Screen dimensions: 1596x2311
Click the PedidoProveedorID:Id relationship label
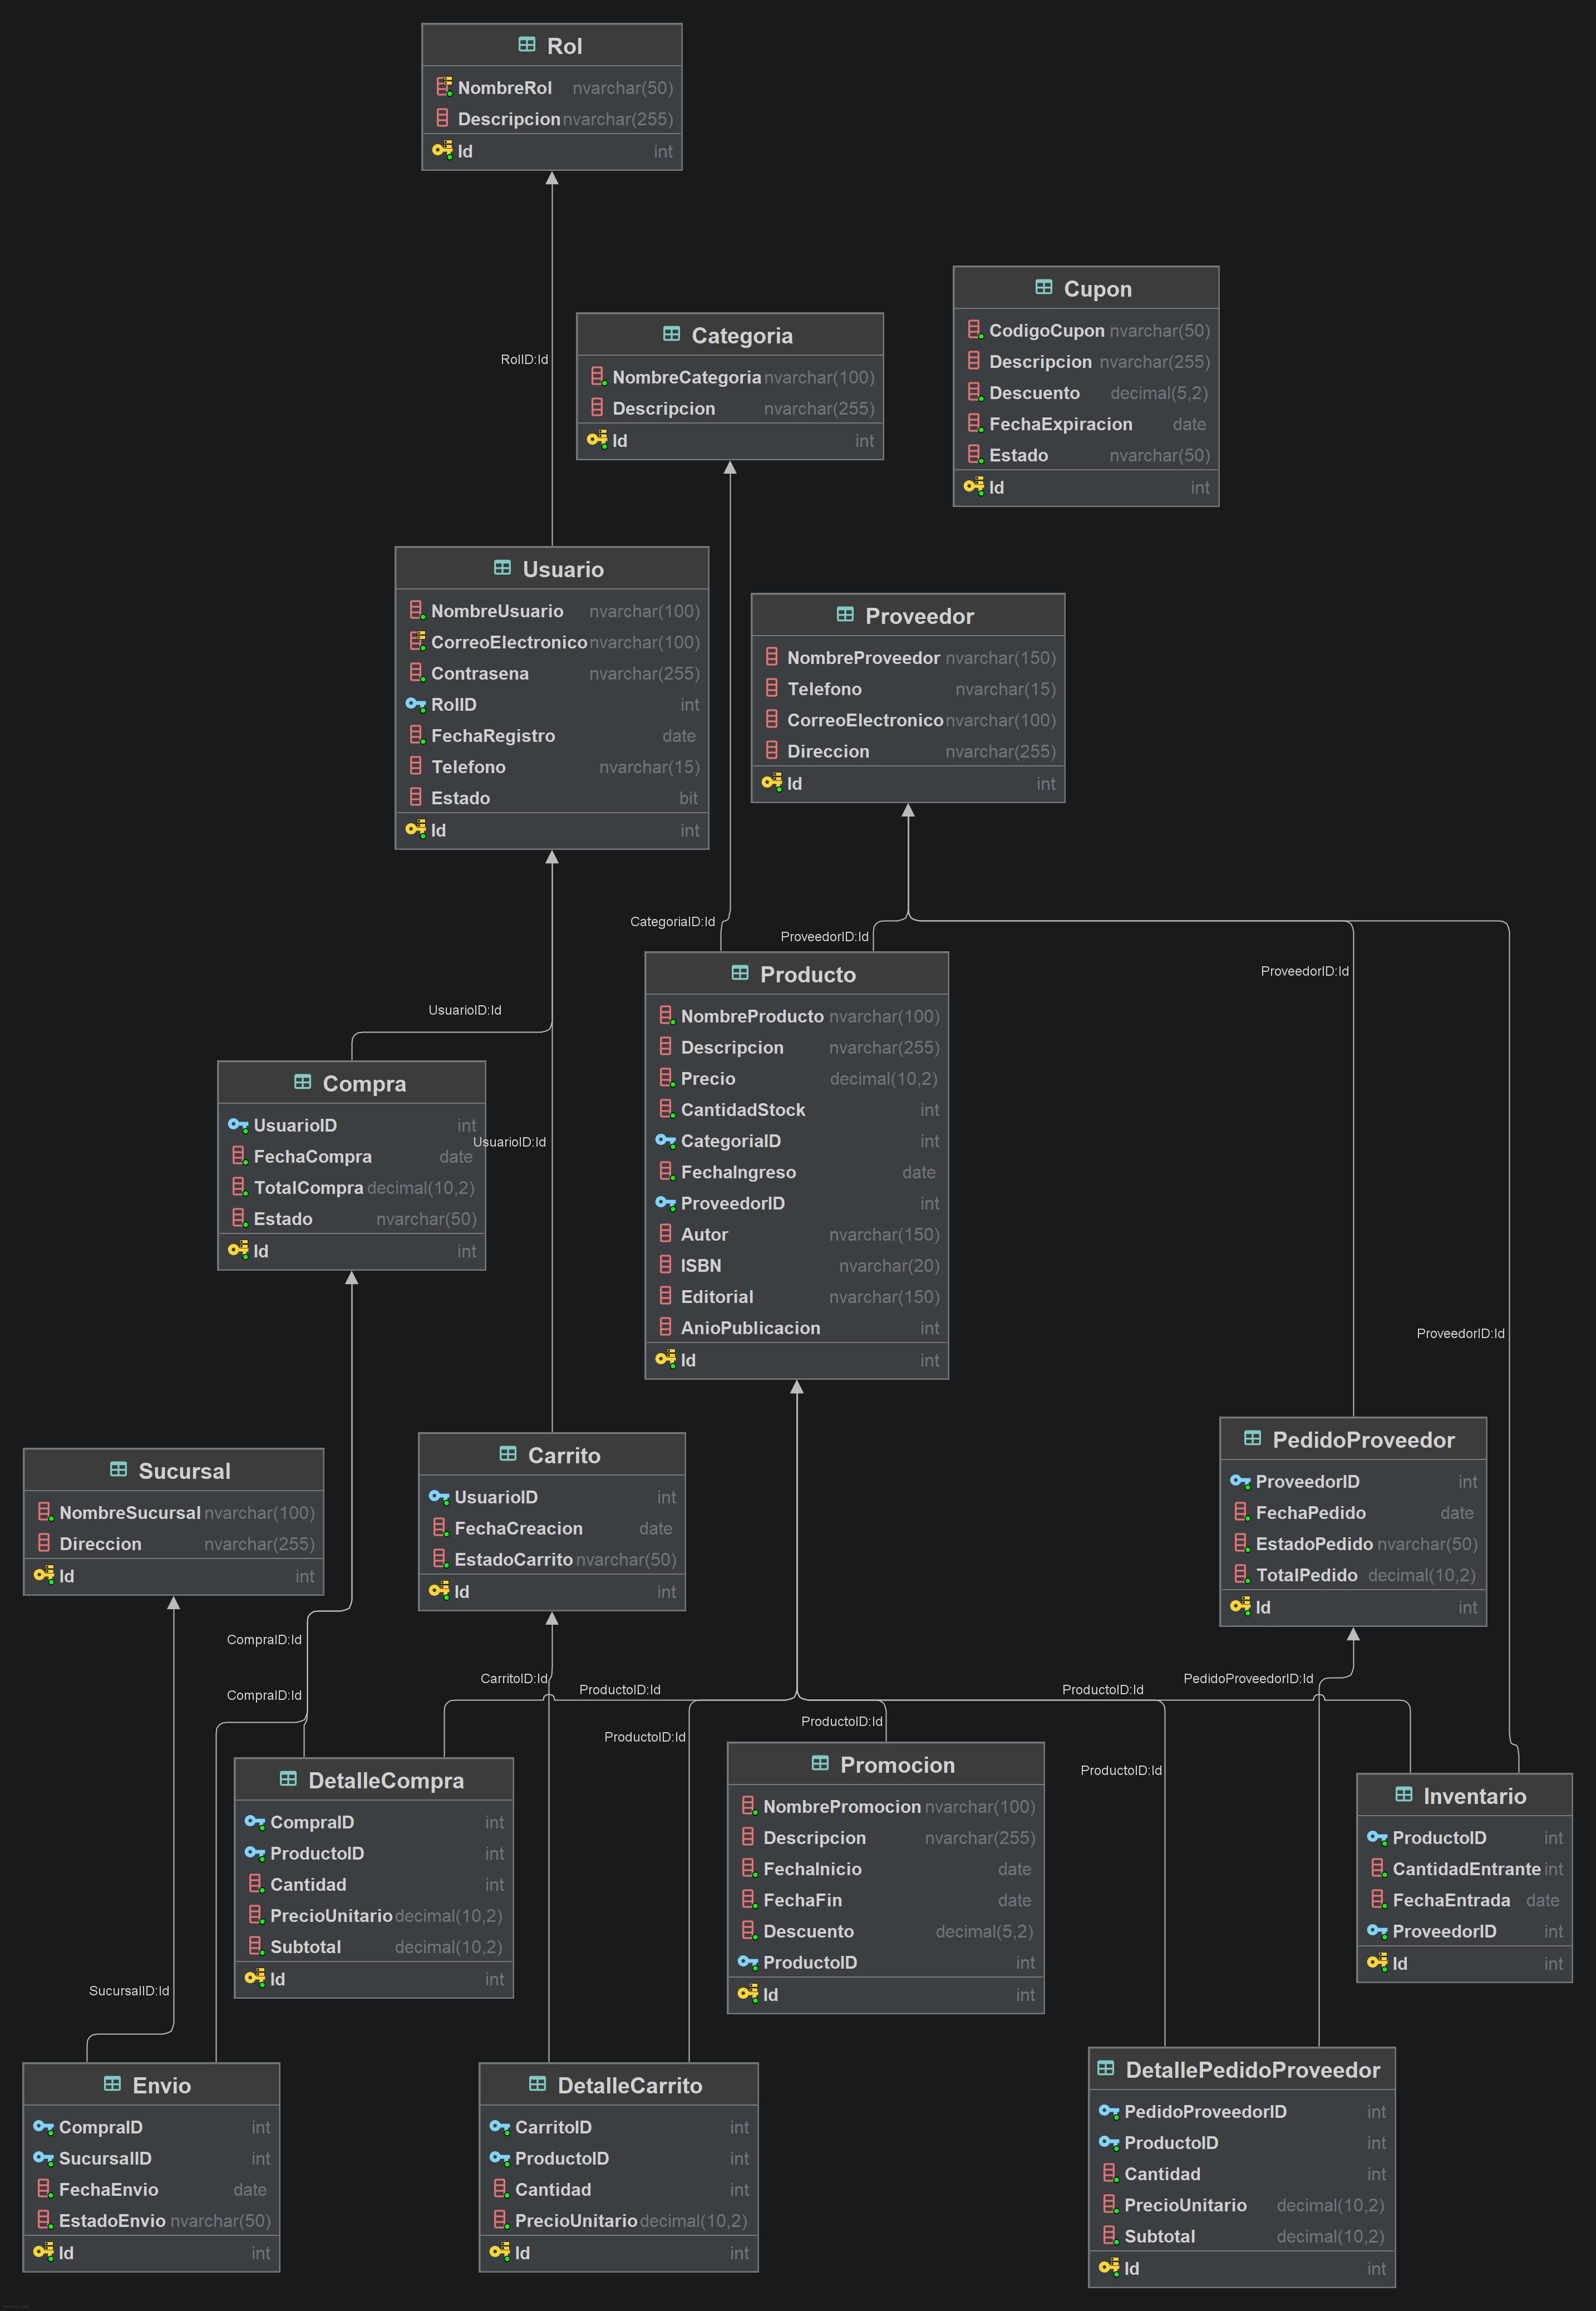click(x=1248, y=1678)
